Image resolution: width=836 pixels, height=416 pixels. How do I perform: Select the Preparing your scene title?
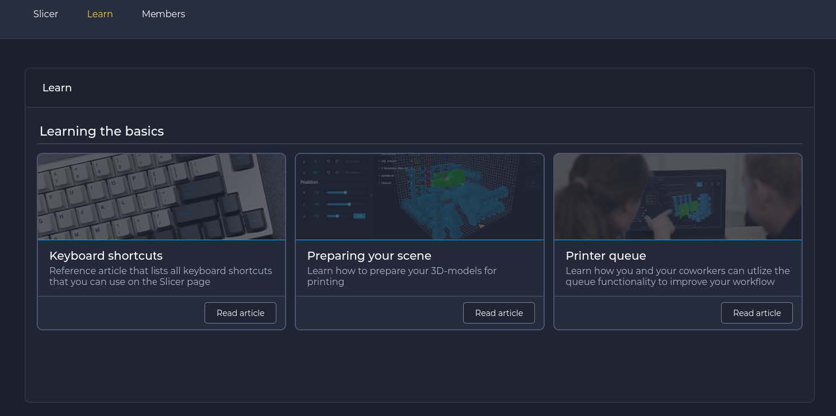click(369, 256)
